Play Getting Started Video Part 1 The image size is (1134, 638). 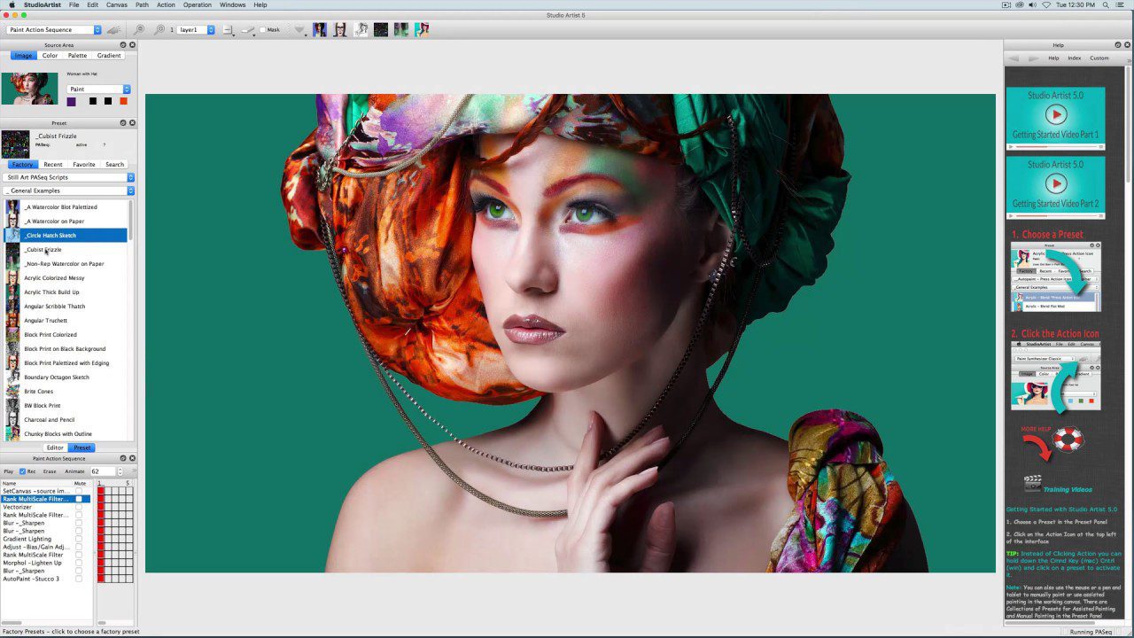[1055, 113]
